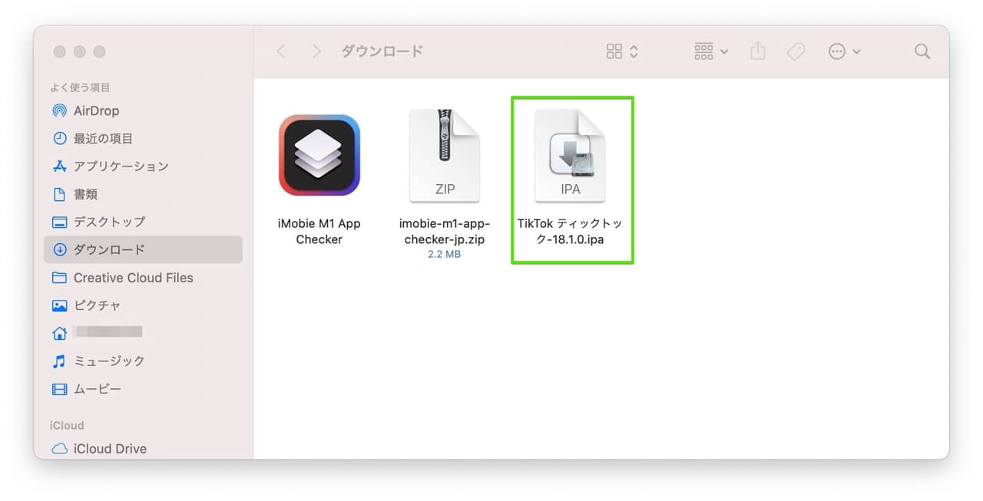Click the Tags icon in toolbar
This screenshot has width=983, height=501.
pos(796,51)
